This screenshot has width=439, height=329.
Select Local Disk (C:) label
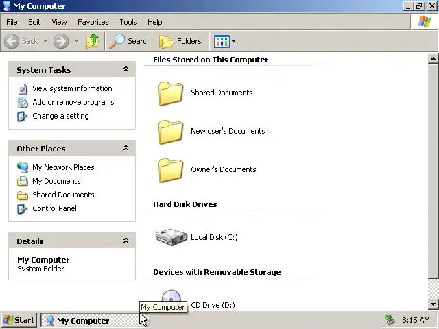[x=214, y=237]
